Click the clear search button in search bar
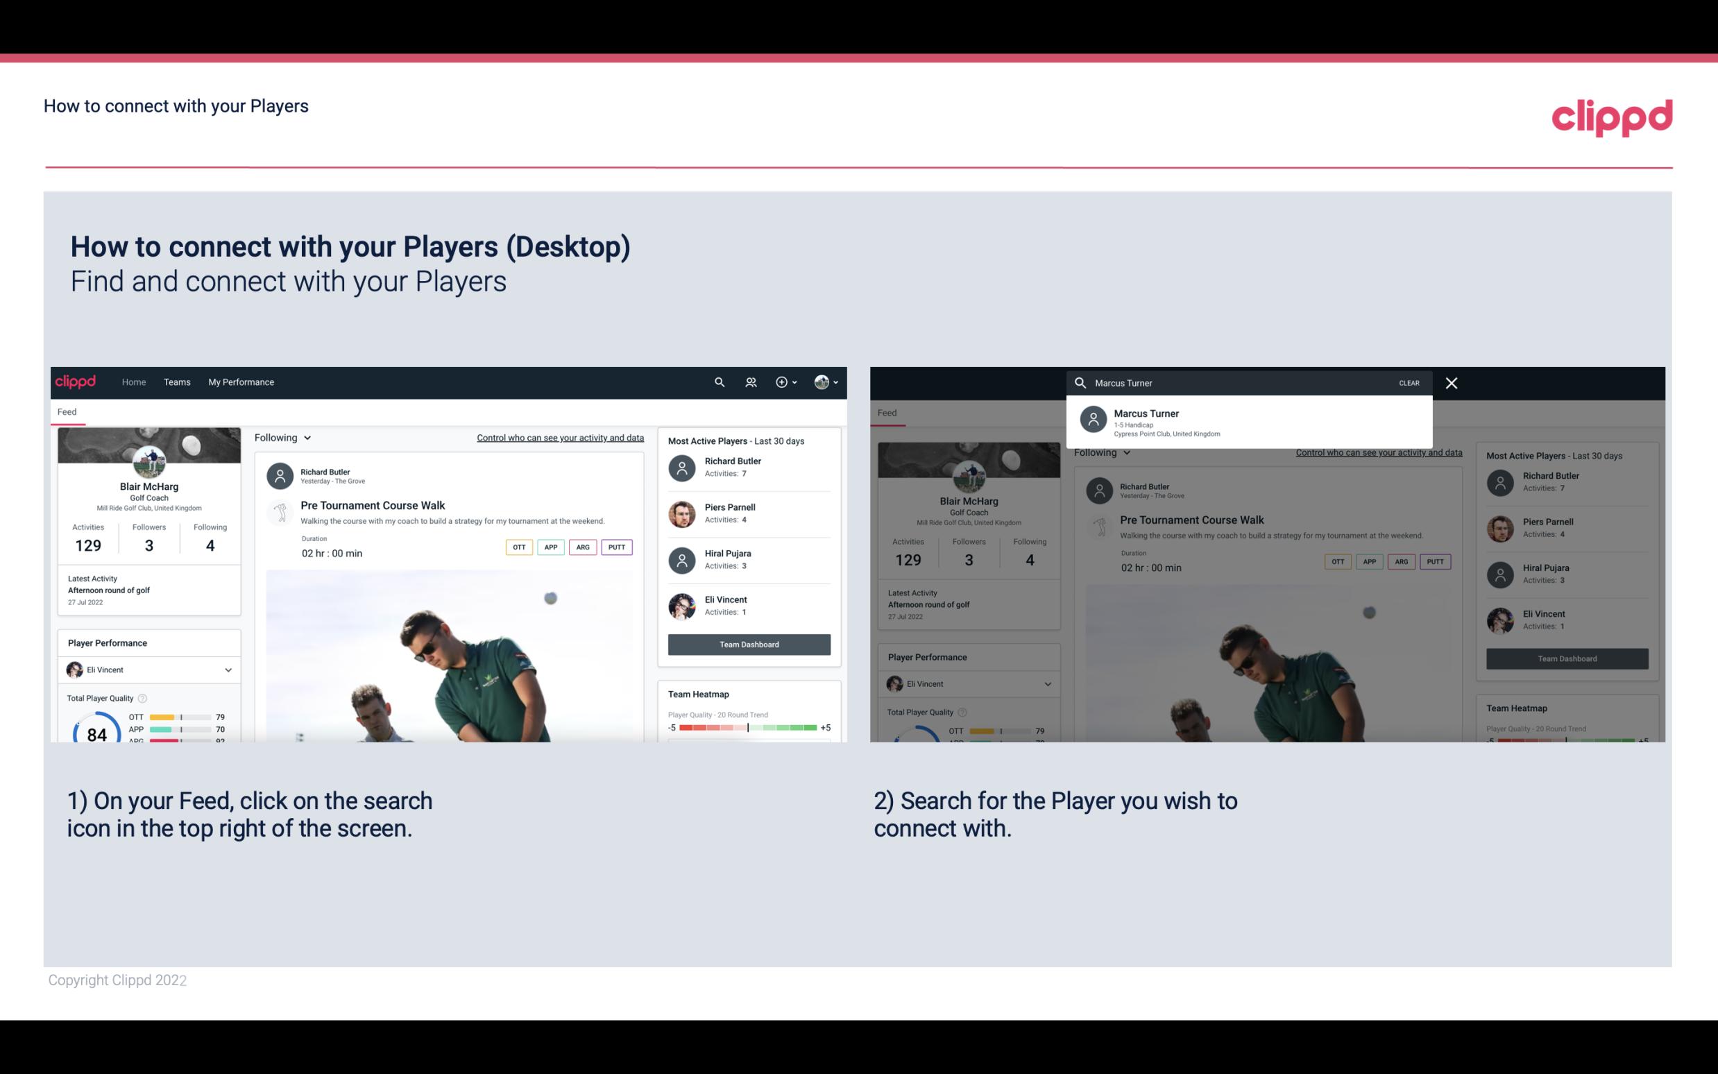Screen dimensions: 1718x1074 coord(1408,382)
